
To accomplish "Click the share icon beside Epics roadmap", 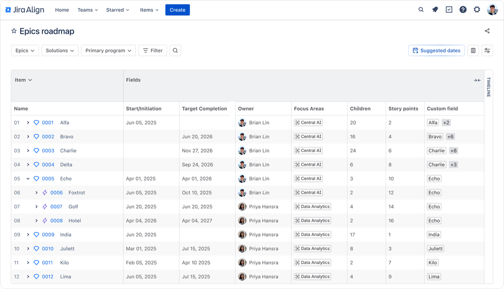I will 487,31.
